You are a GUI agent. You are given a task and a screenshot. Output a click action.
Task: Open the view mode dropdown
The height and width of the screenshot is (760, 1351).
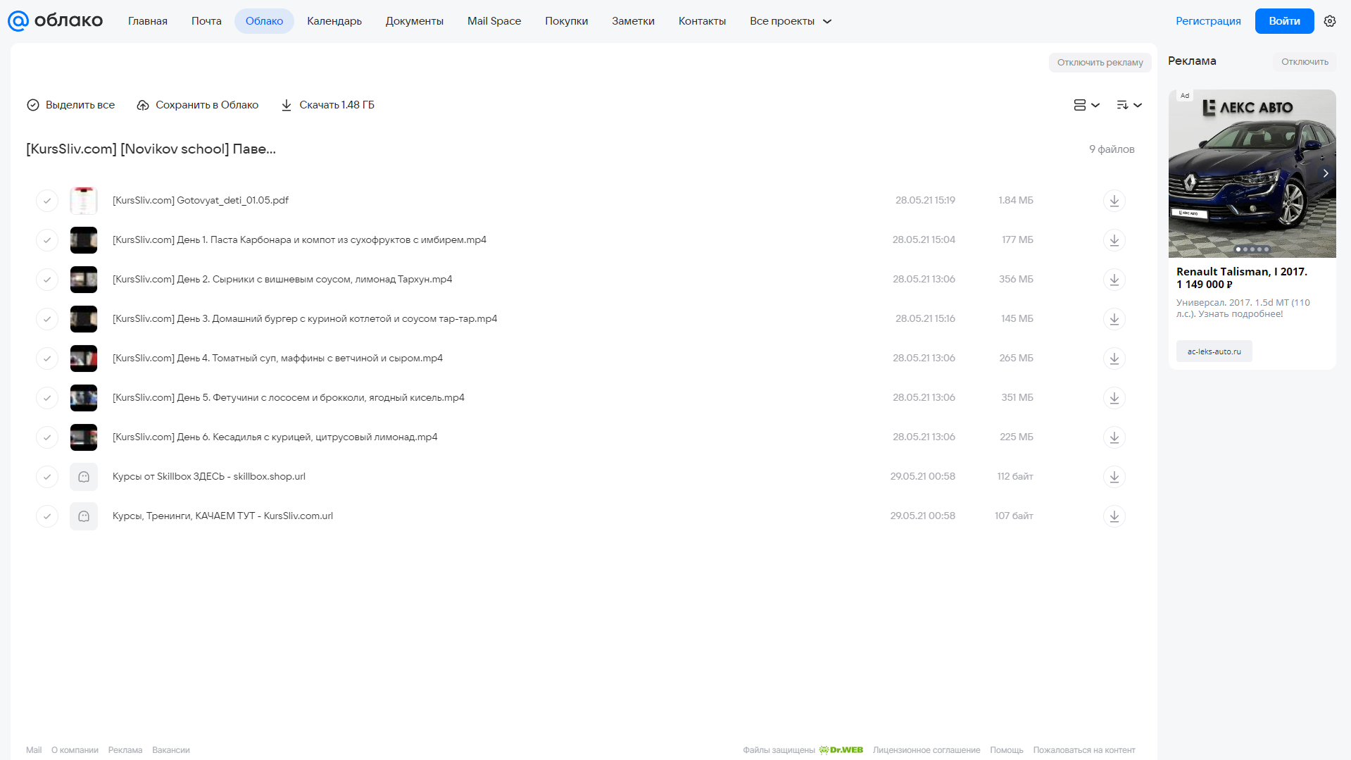1086,105
